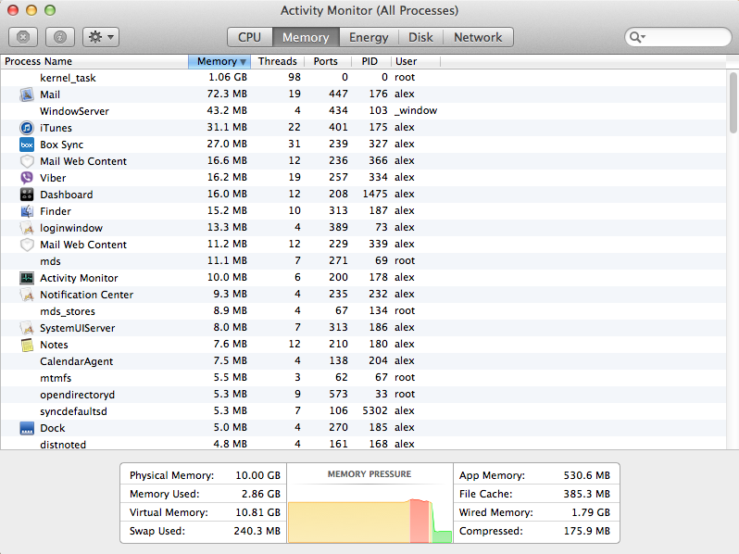The width and height of the screenshot is (739, 554).
Task: Click the loginwindow process icon
Action: coord(27,228)
